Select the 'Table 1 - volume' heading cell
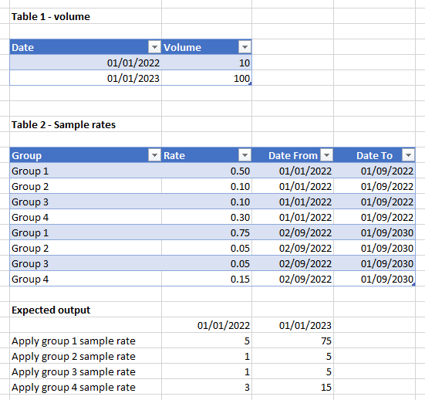Viewport: 425px width, 400px height. click(x=86, y=16)
